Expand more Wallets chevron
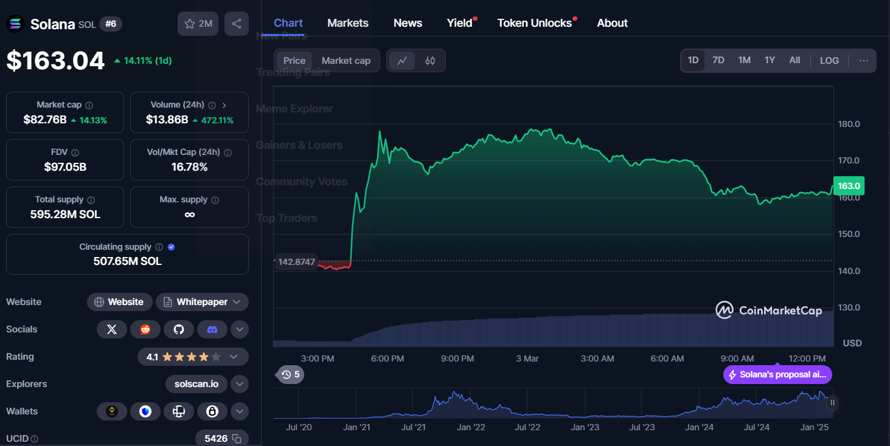This screenshot has height=446, width=890. click(x=240, y=411)
